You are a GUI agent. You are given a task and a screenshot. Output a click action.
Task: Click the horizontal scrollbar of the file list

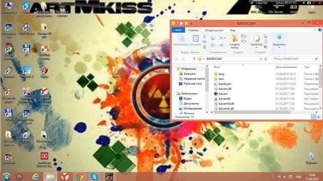click(252, 112)
